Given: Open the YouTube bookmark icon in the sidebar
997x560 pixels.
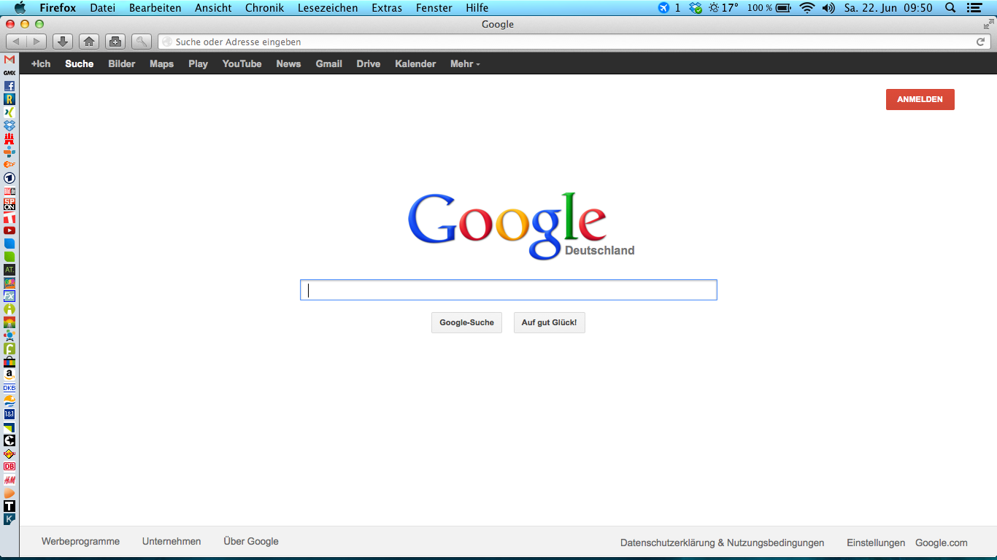Looking at the screenshot, I should (x=9, y=230).
